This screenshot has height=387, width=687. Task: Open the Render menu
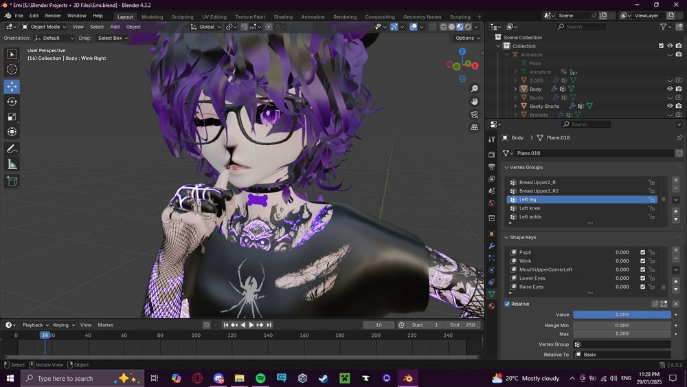coord(53,16)
